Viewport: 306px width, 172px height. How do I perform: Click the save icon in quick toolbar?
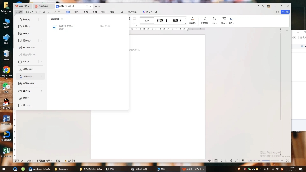click(x=27, y=12)
